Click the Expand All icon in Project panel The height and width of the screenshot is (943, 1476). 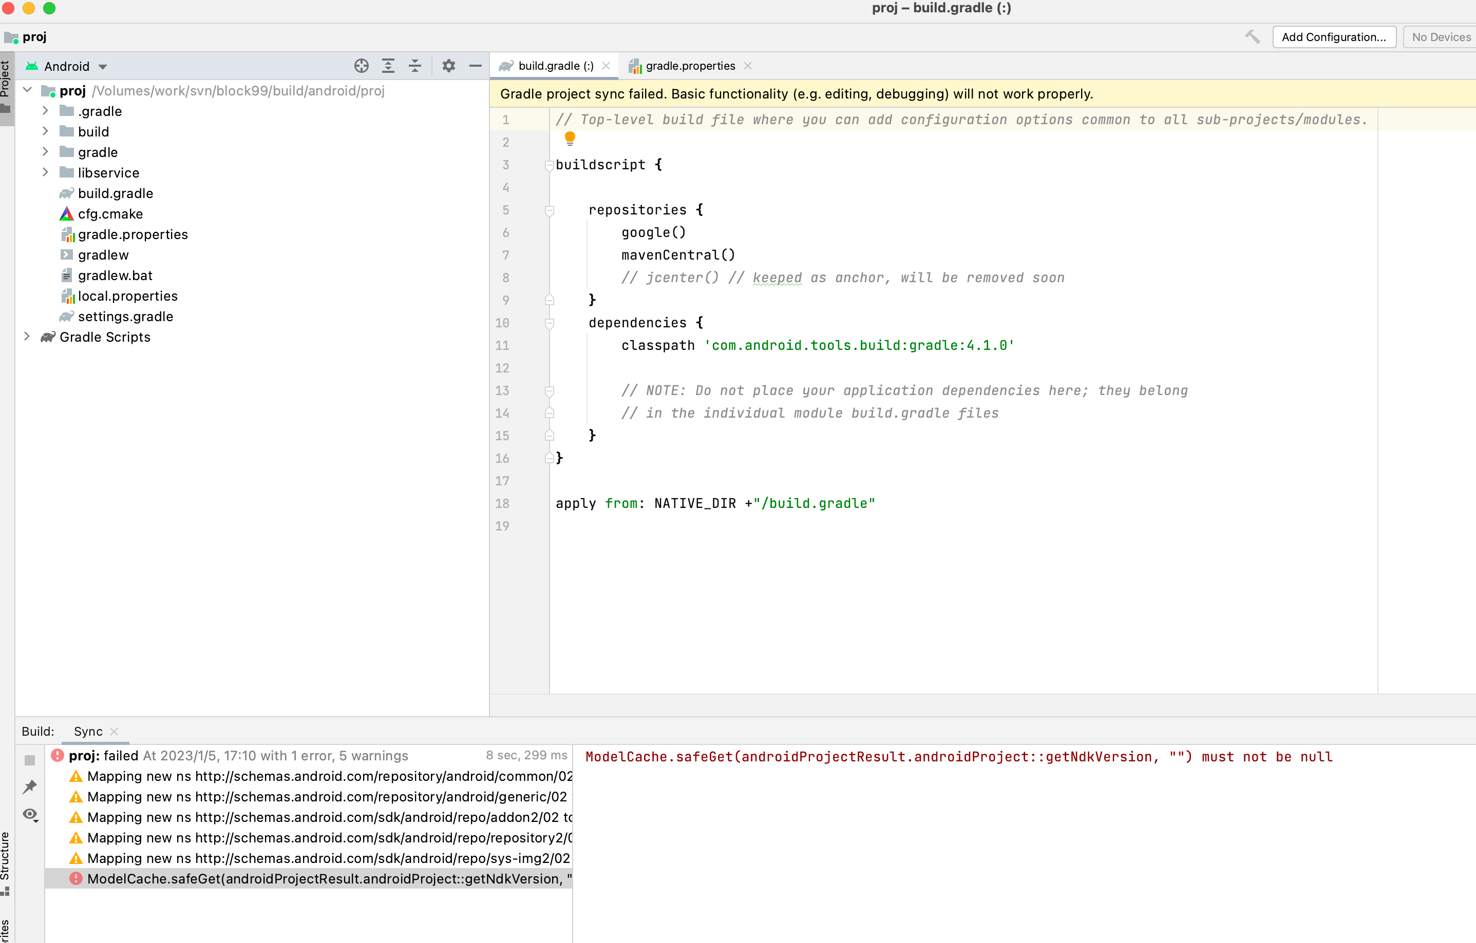tap(388, 66)
